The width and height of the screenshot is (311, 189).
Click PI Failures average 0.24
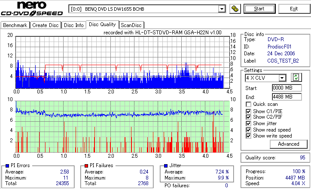point(144,171)
